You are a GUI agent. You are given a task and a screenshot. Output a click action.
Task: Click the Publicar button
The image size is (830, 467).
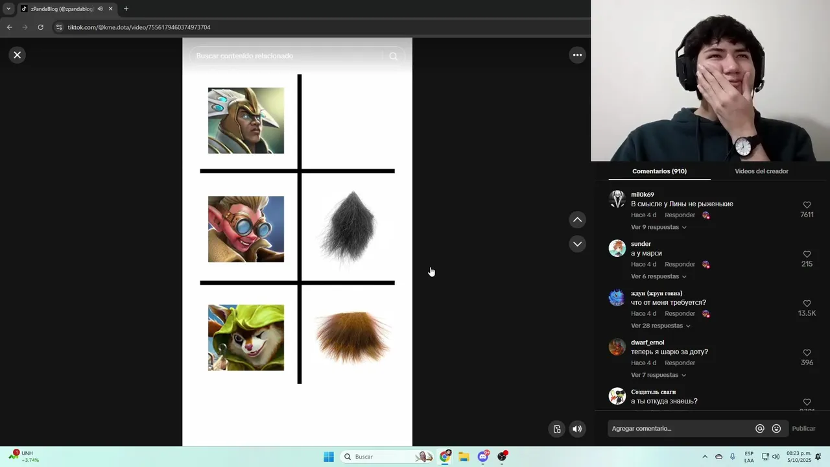803,429
